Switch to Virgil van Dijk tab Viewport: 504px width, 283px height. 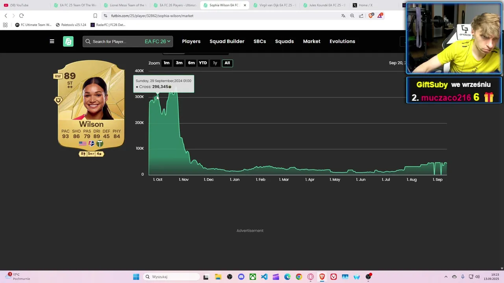coord(274,5)
